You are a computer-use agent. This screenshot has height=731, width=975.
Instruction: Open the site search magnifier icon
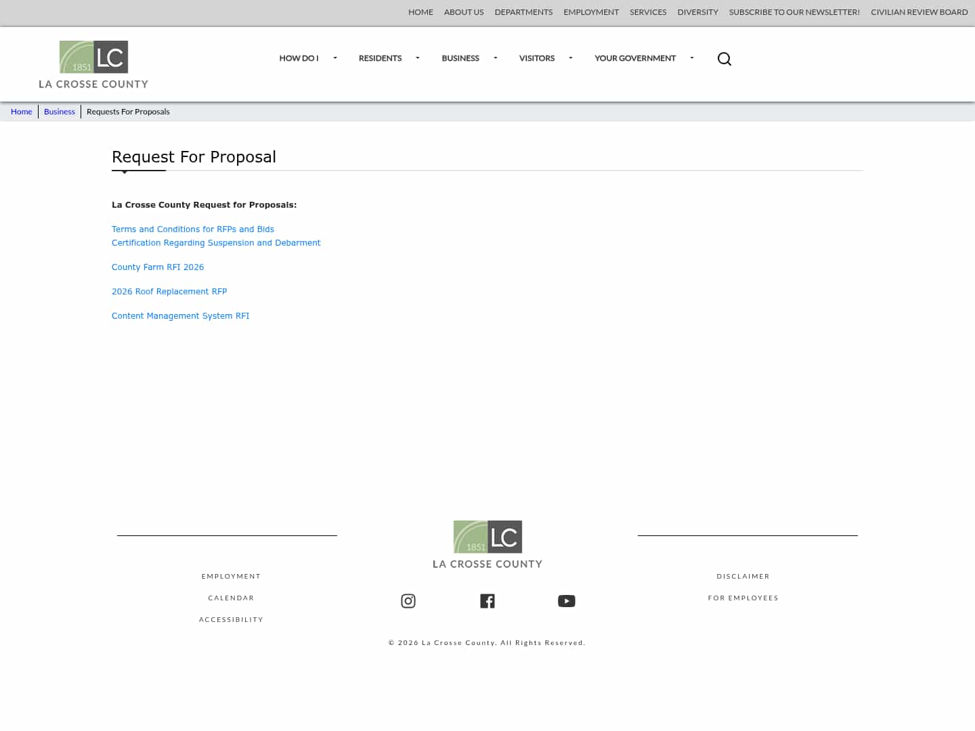tap(724, 59)
